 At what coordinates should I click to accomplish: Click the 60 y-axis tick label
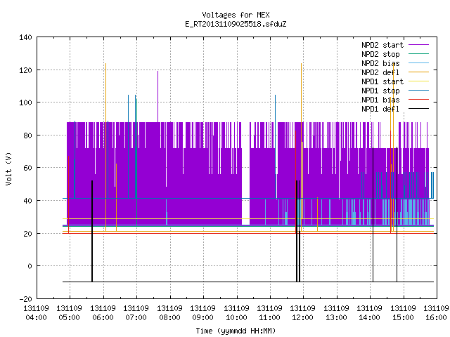point(27,168)
